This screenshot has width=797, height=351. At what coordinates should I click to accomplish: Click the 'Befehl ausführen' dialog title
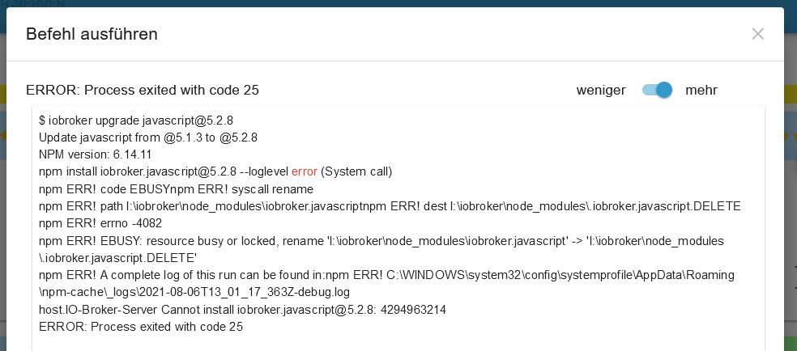pos(92,34)
